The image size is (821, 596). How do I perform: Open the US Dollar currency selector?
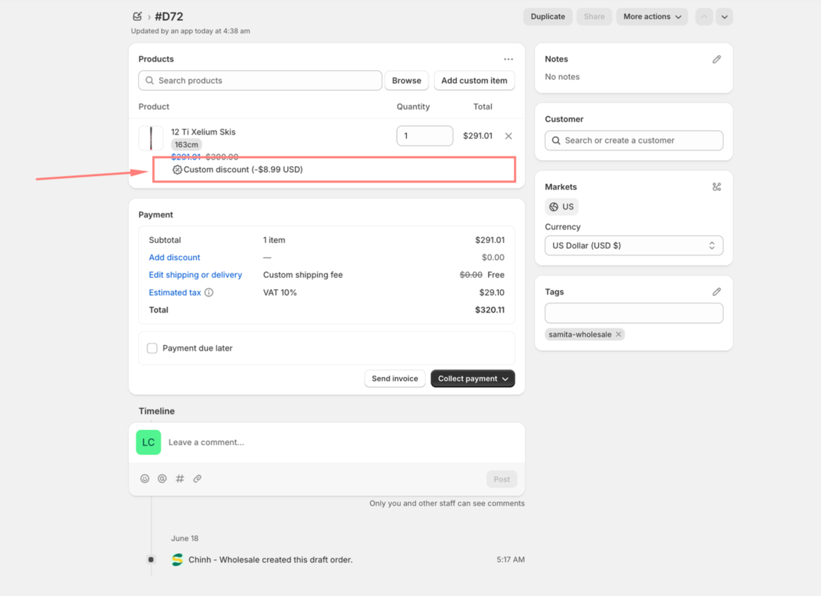634,246
